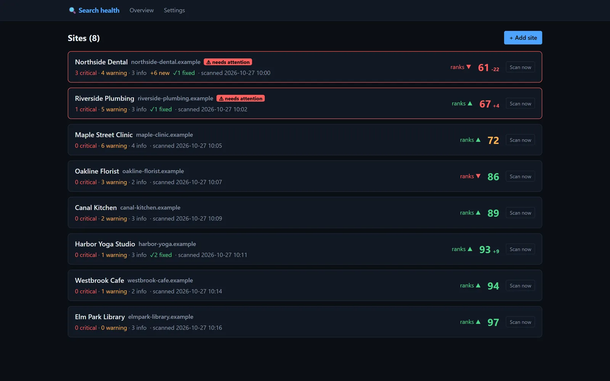Click harbor-yoga.example domain text

point(167,244)
